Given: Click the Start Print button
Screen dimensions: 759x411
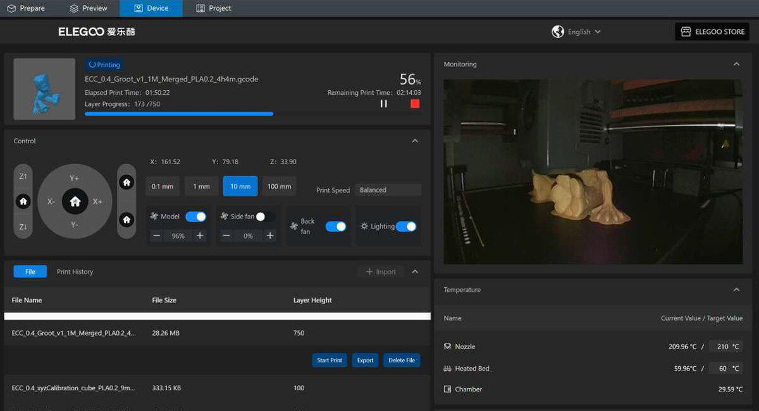Looking at the screenshot, I should point(330,360).
